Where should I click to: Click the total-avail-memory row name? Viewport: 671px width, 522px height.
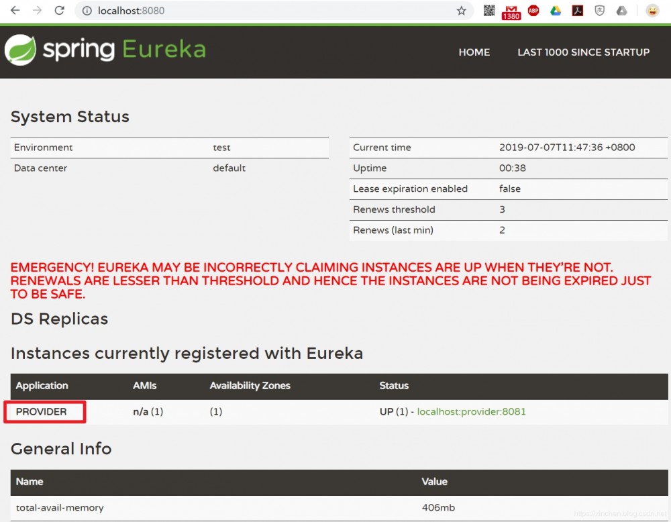[x=60, y=508]
